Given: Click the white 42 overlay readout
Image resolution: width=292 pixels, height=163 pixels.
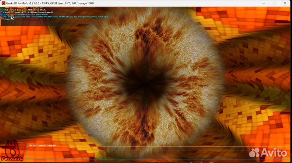Looking at the screenshot, I should pos(12,17).
